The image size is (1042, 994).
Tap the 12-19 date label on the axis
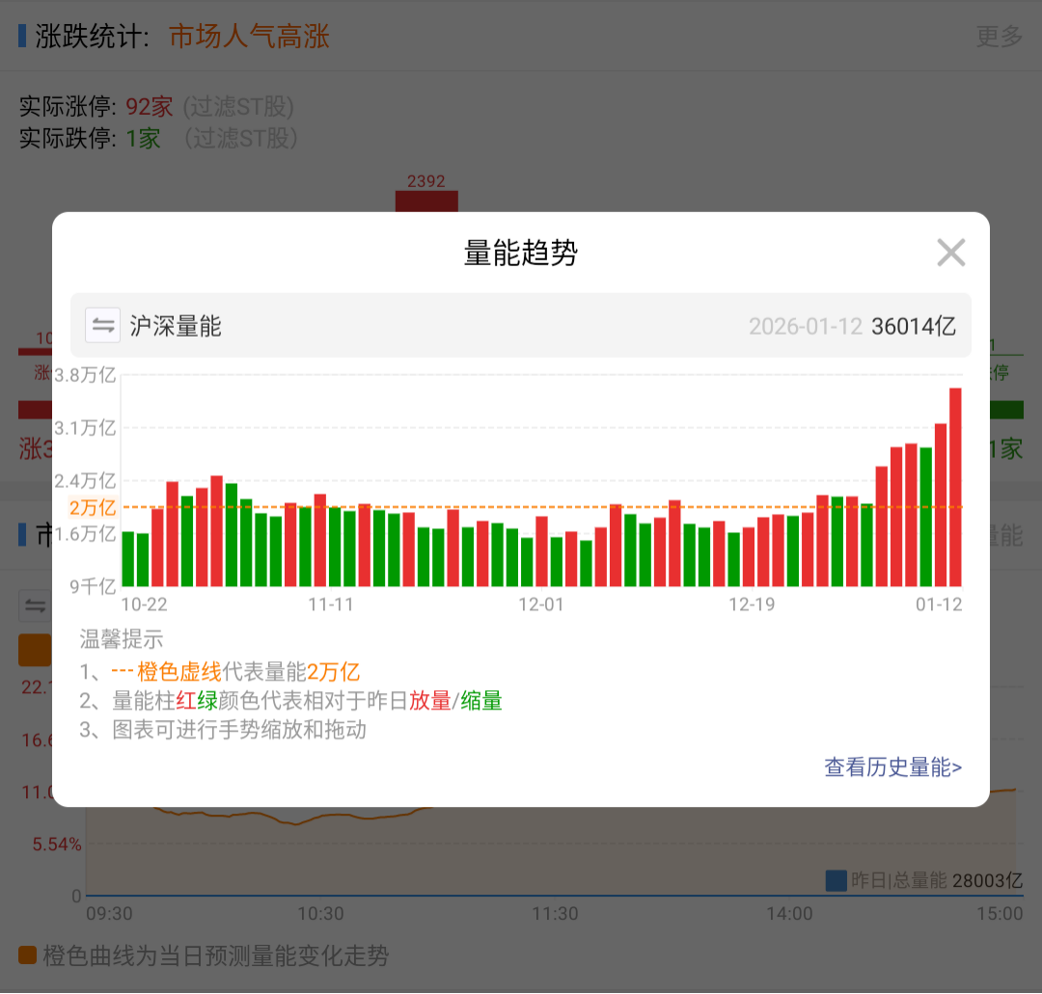[751, 605]
